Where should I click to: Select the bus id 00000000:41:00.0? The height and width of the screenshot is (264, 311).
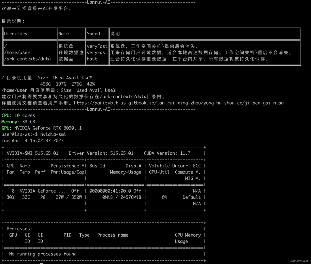click(x=110, y=191)
